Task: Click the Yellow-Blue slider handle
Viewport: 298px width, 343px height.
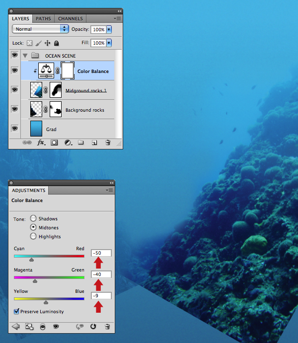Action: pos(46,302)
